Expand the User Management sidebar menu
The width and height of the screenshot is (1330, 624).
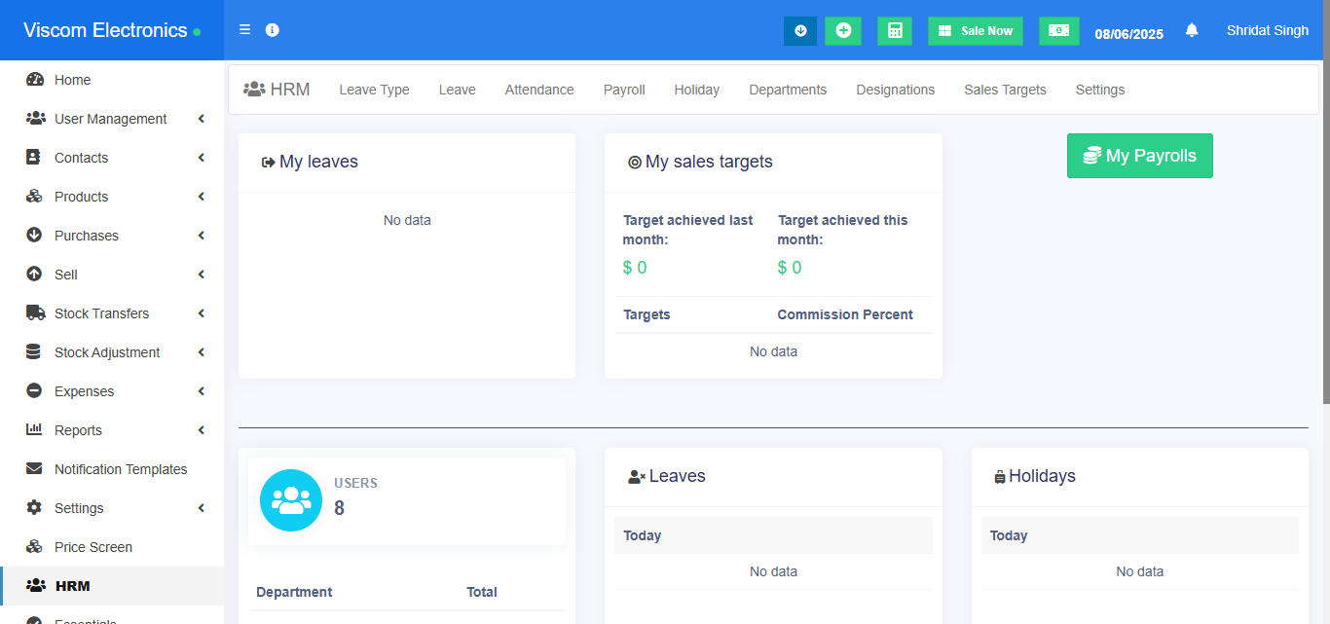click(x=111, y=119)
